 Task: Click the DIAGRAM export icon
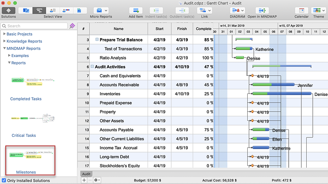[235, 11]
